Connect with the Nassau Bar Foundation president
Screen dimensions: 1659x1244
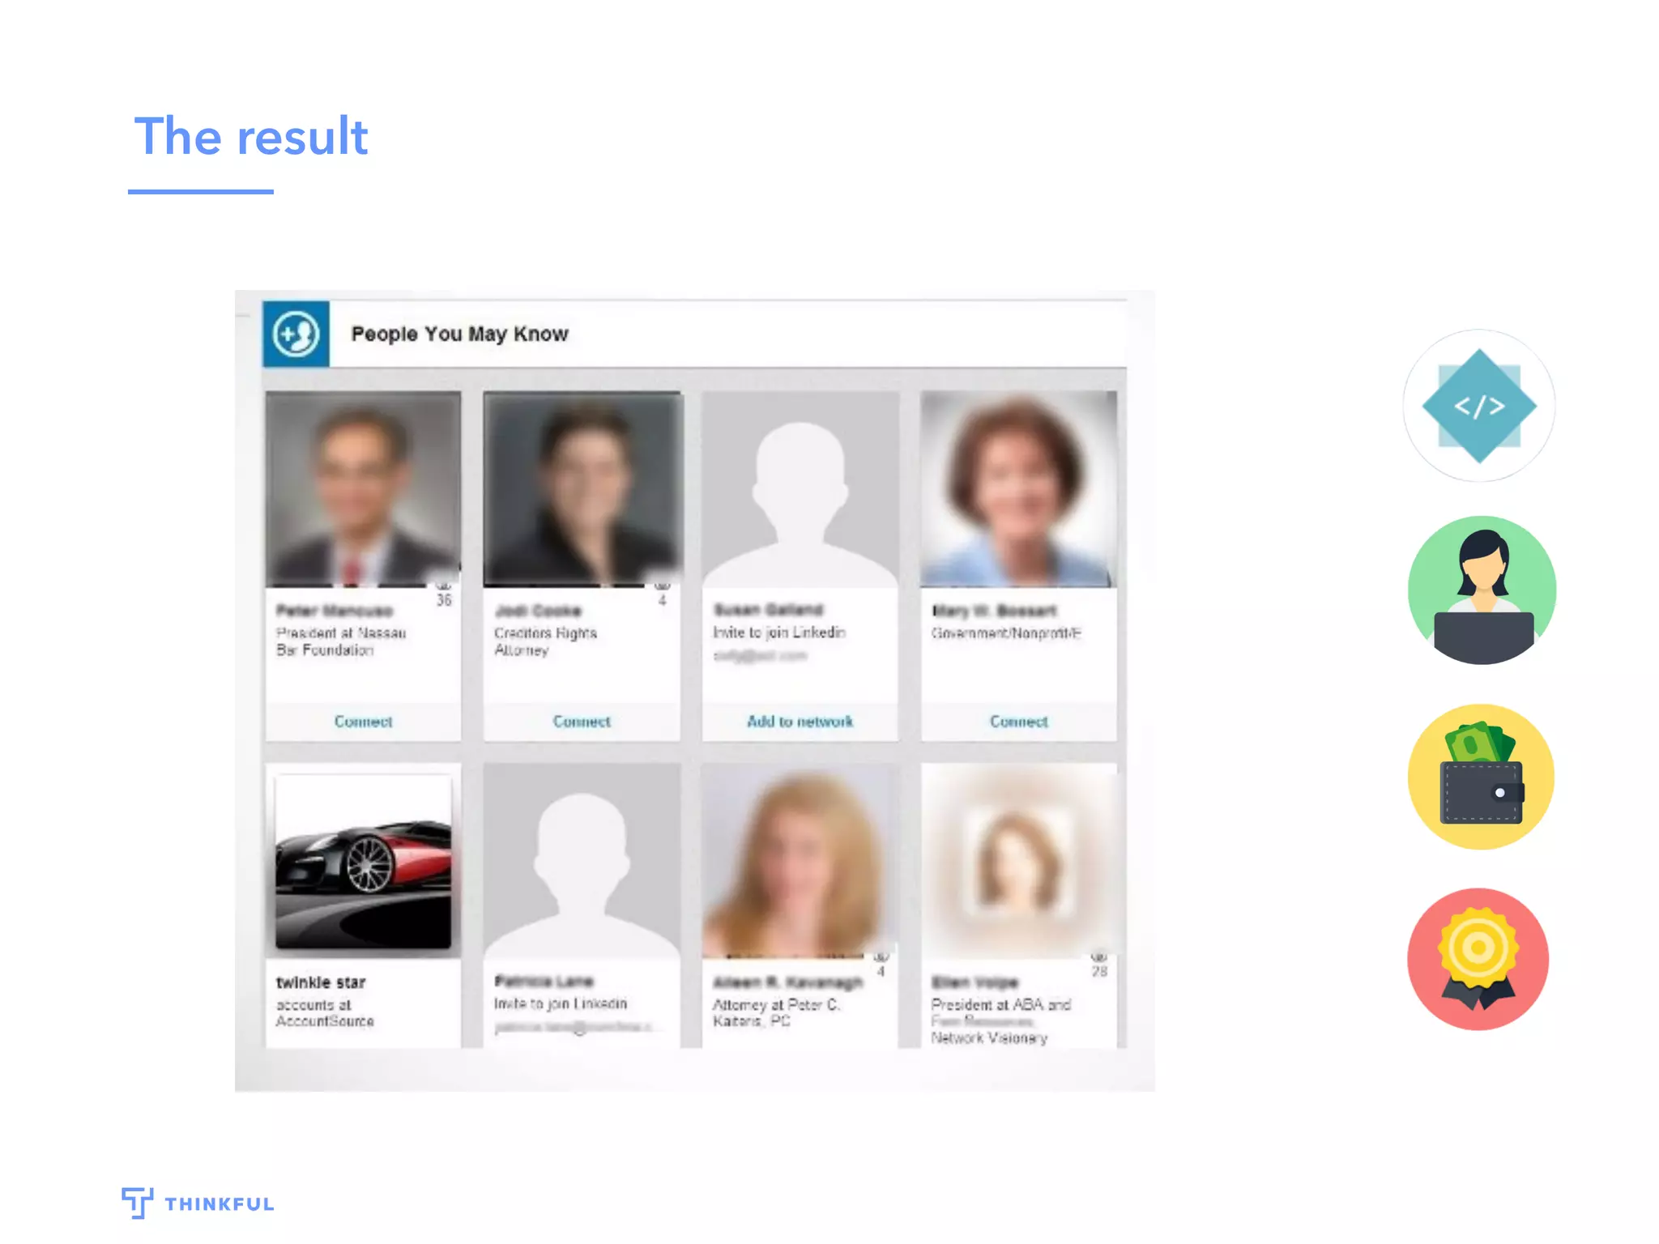[x=363, y=721]
